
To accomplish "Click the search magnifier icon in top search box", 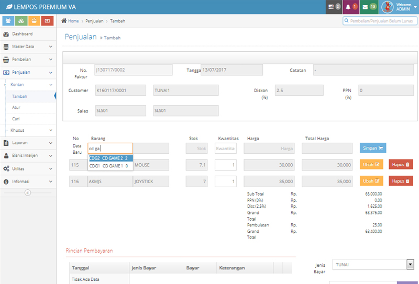I will click(347, 21).
